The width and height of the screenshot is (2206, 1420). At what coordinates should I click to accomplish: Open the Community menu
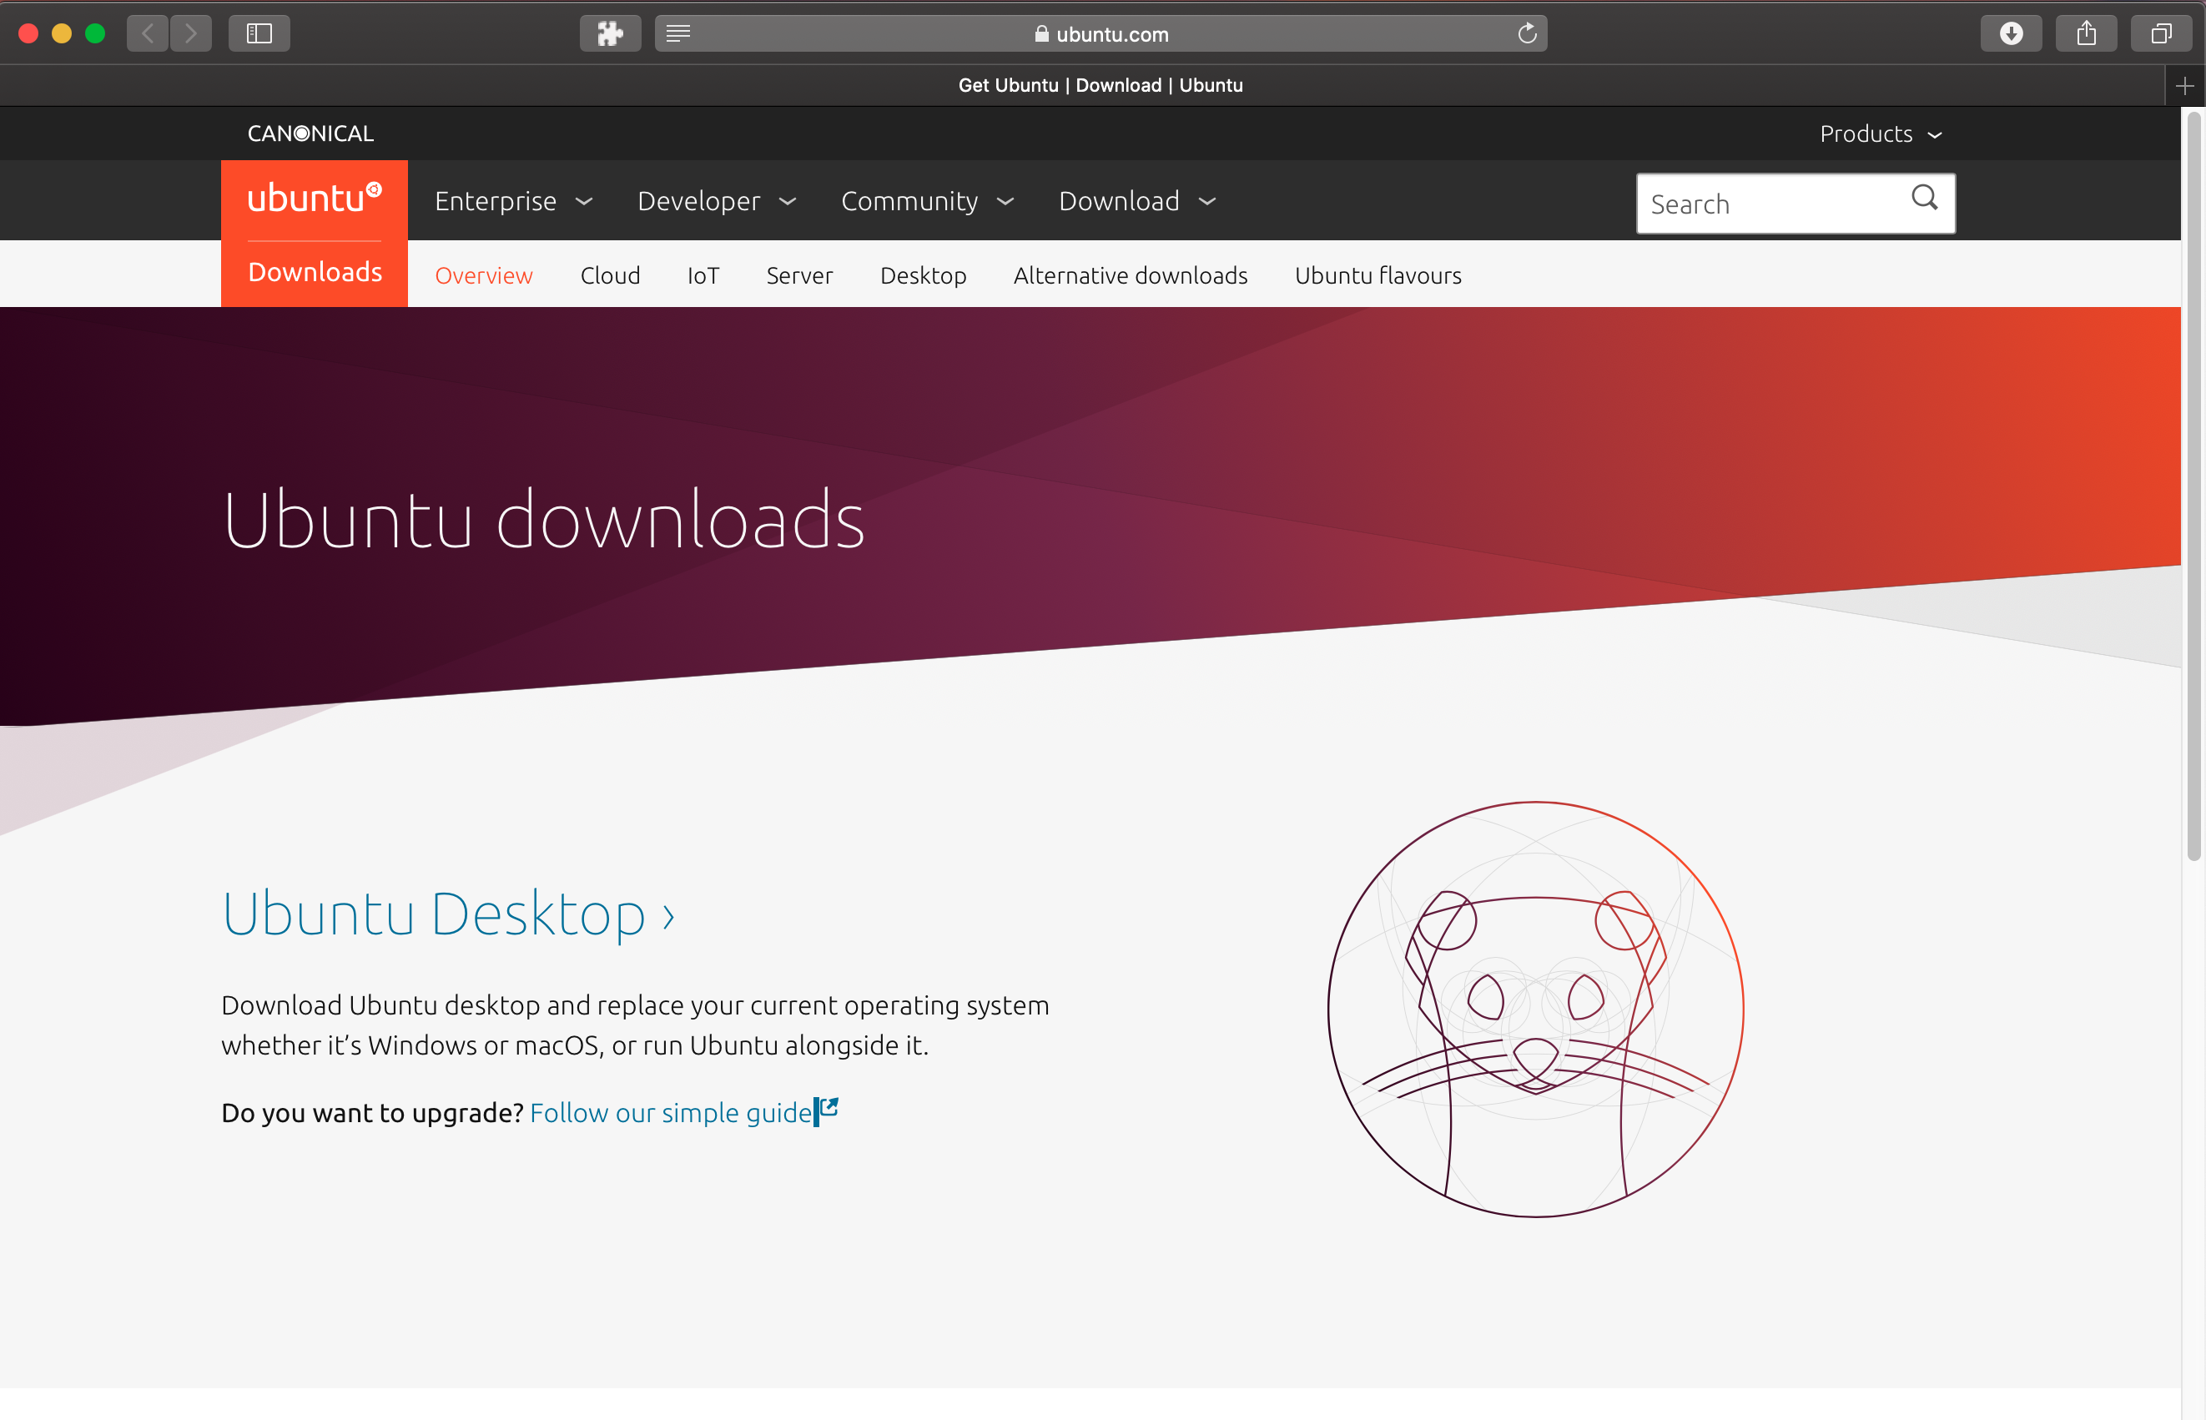coord(928,201)
